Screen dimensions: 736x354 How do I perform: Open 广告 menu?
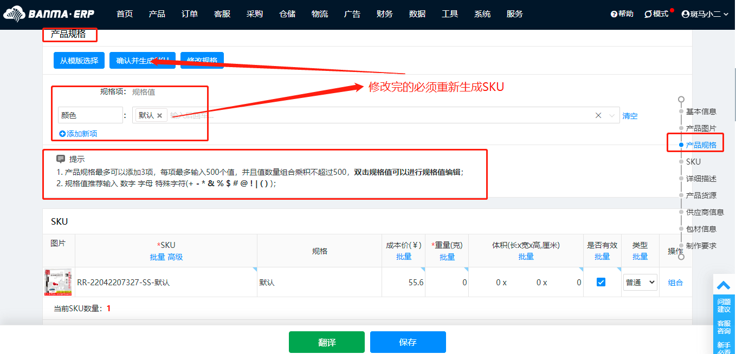[x=352, y=14]
